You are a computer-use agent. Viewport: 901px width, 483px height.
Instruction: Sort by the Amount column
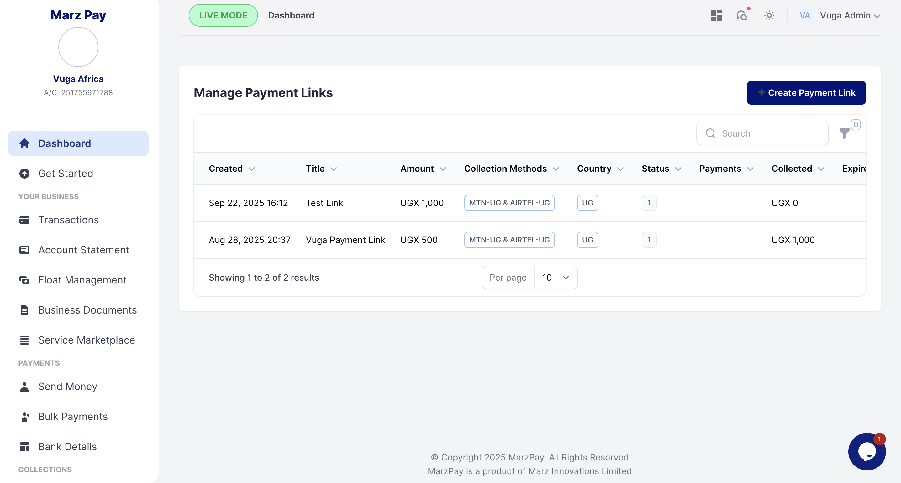pyautogui.click(x=423, y=169)
